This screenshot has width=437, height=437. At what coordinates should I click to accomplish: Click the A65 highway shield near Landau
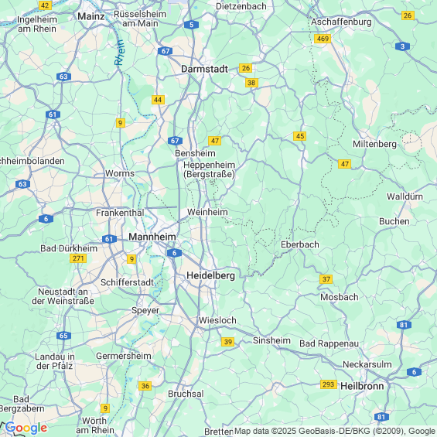(63, 336)
